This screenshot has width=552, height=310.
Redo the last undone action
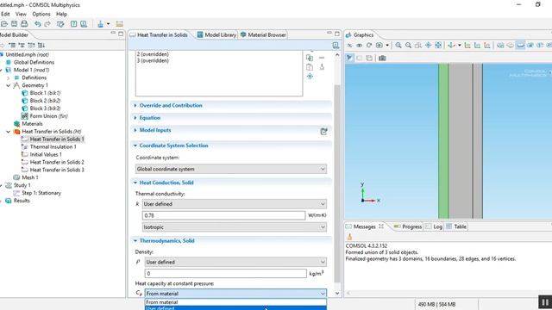tap(47, 24)
